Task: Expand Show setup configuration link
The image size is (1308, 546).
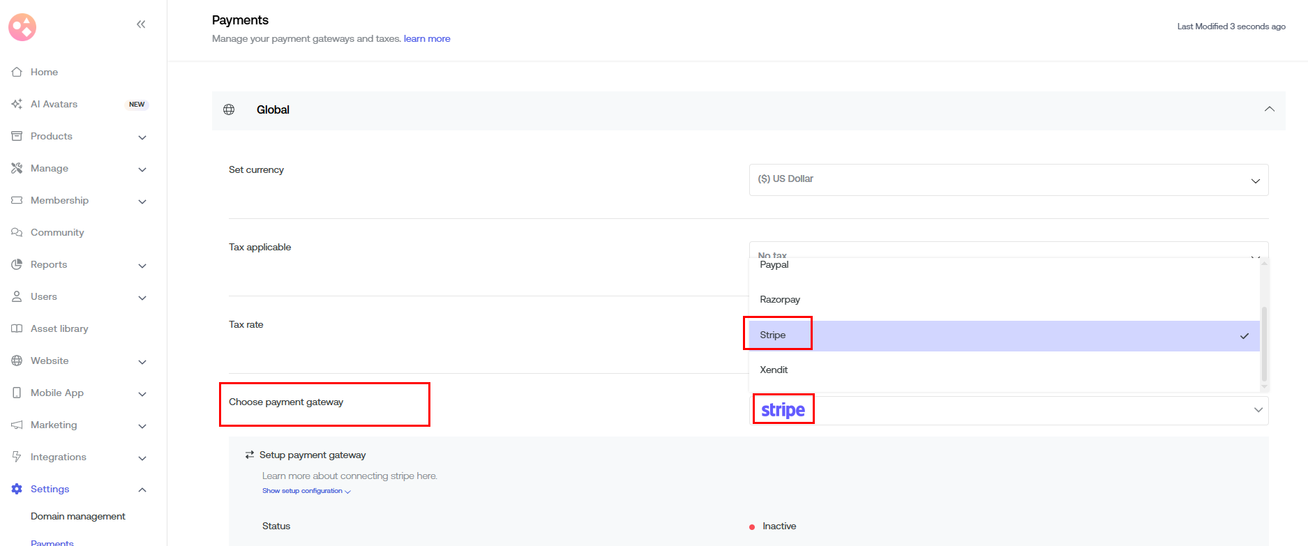Action: tap(306, 491)
